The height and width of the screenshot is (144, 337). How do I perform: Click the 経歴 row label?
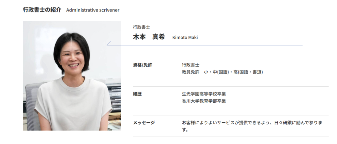click(137, 94)
